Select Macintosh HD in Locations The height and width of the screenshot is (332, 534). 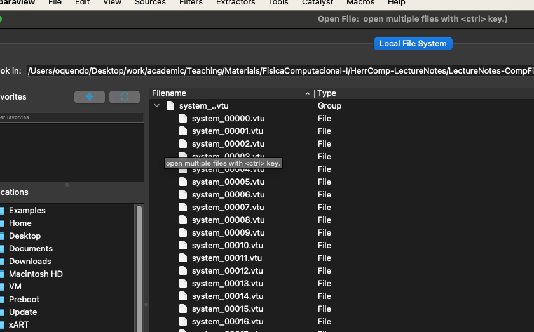coord(36,274)
